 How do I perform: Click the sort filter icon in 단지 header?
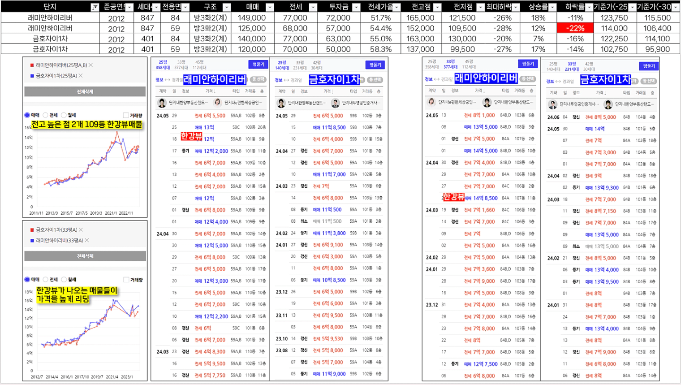(95, 7)
